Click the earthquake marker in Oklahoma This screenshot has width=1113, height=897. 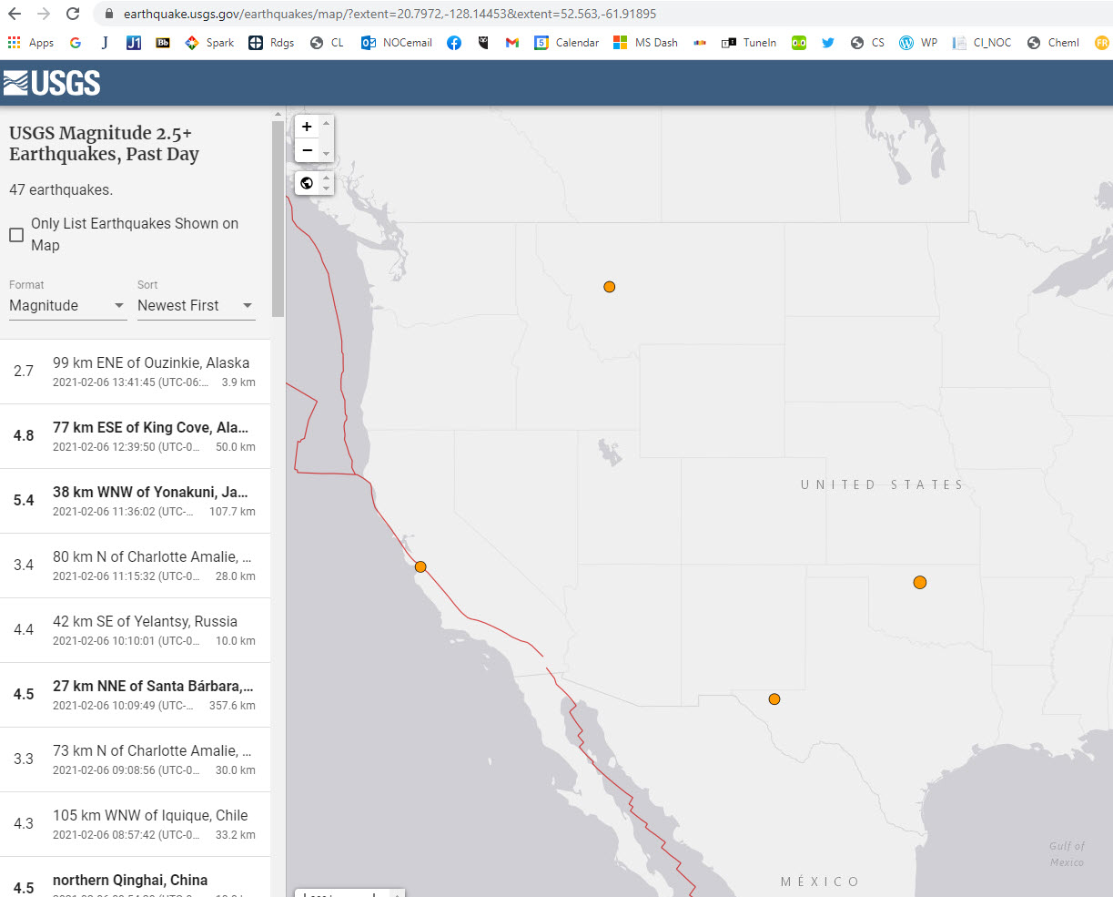[920, 582]
